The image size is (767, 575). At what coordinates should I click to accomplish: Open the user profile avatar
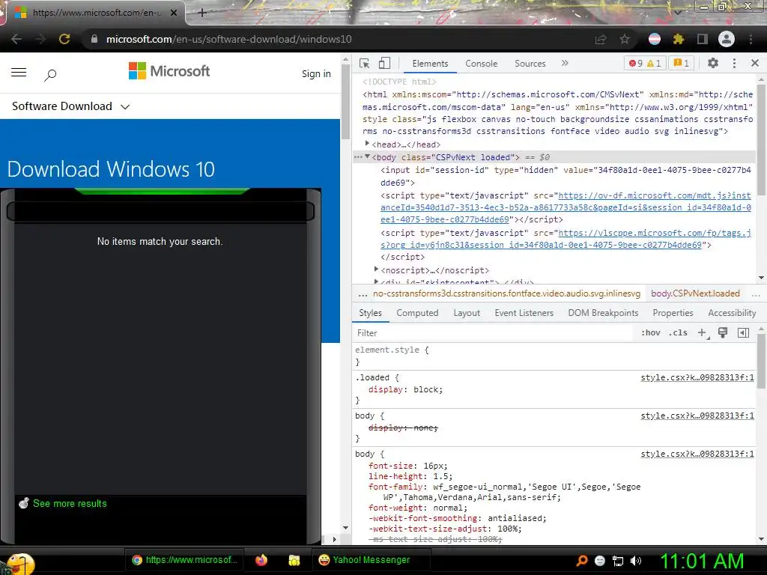(x=727, y=39)
